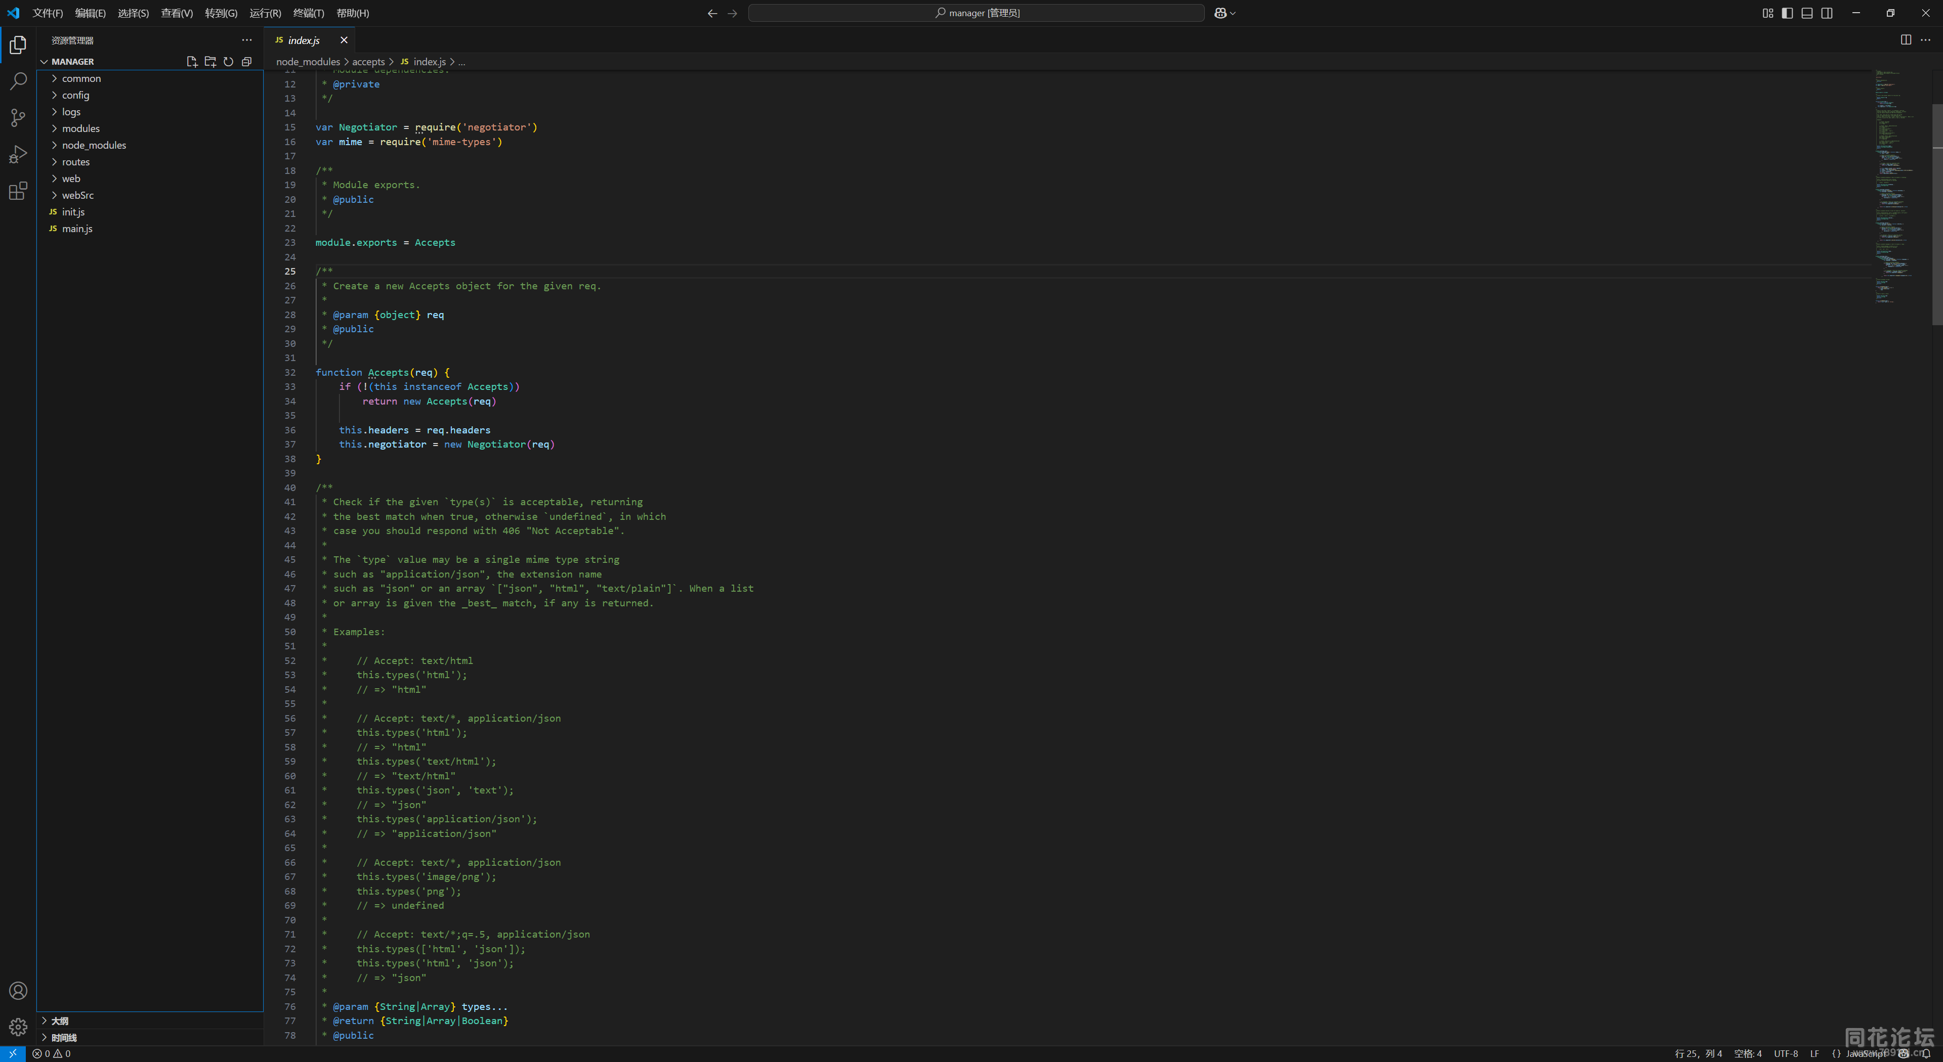Open notifications bell in status bar
Image resolution: width=1943 pixels, height=1062 pixels.
[x=1926, y=1054]
